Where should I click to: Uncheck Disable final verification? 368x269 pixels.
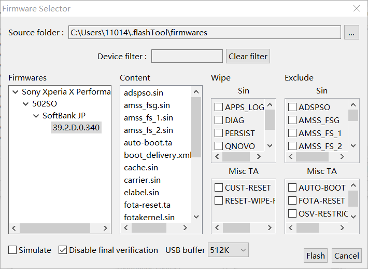click(63, 250)
